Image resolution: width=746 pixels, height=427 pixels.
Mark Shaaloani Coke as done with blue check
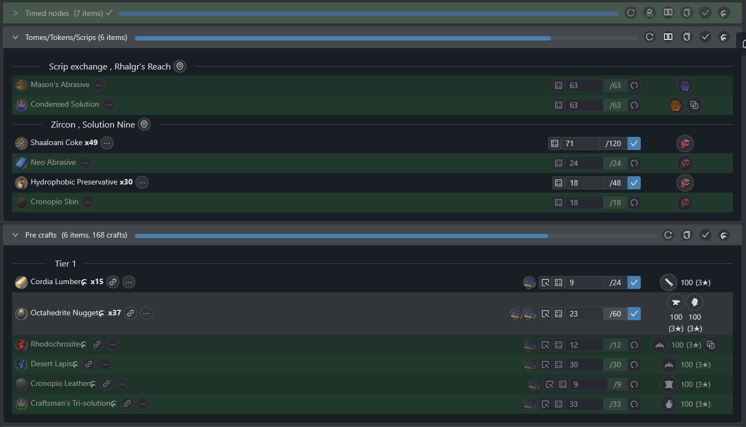point(634,143)
